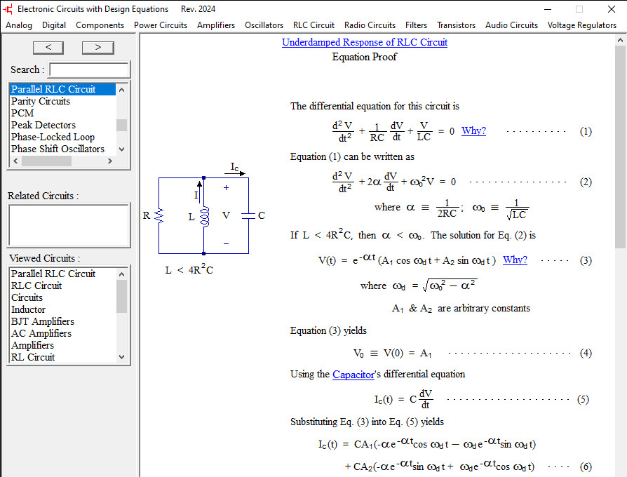Open the Oscillators menu
Screen dimensions: 627x477
[264, 25]
